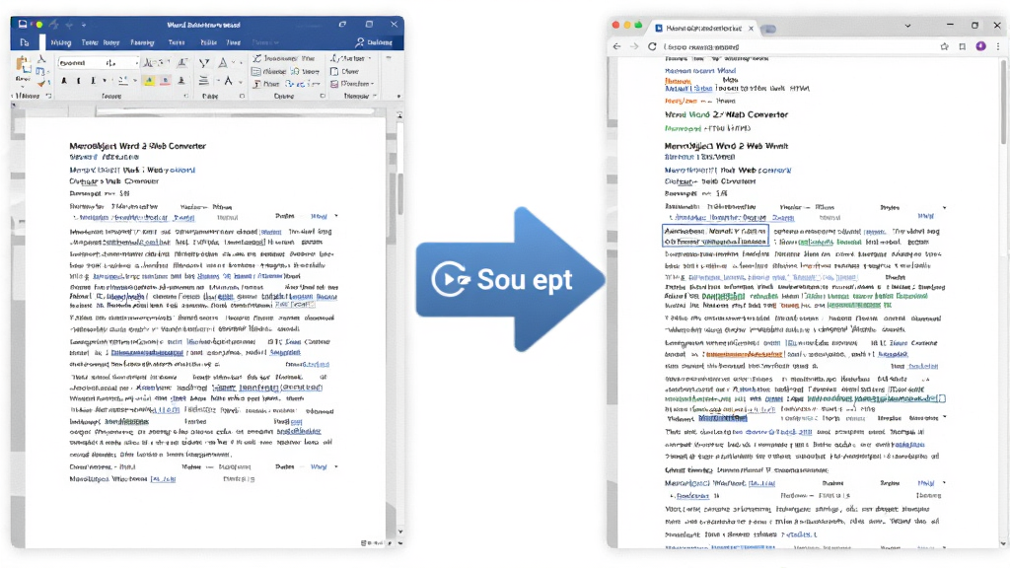The height and width of the screenshot is (568, 1010).
Task: Click the new tab button in browser
Action: pos(768,29)
